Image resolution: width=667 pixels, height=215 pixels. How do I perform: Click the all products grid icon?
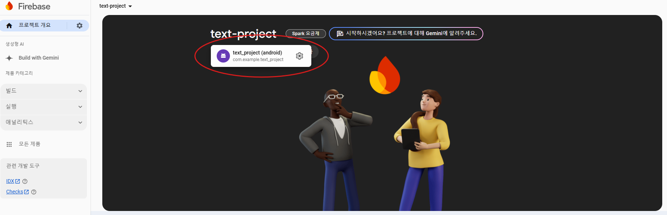(9, 144)
